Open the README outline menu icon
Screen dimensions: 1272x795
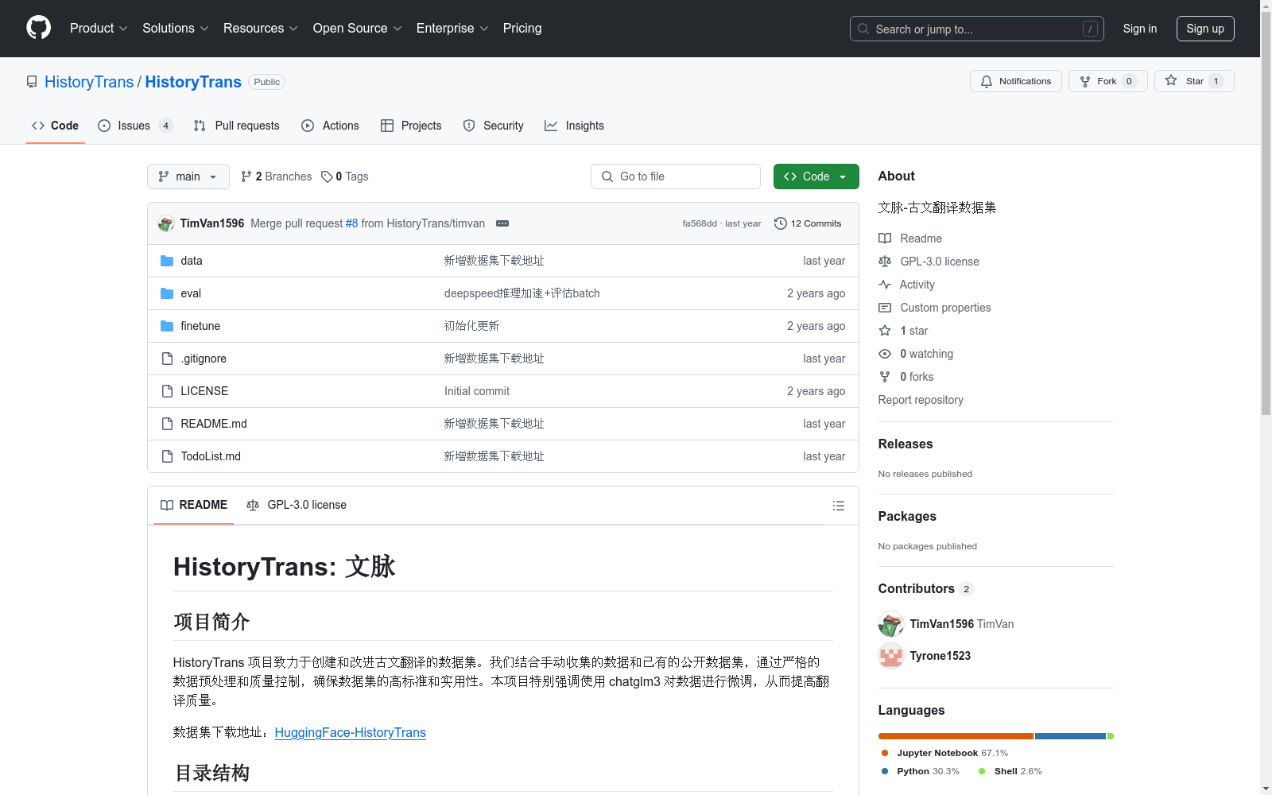point(838,506)
